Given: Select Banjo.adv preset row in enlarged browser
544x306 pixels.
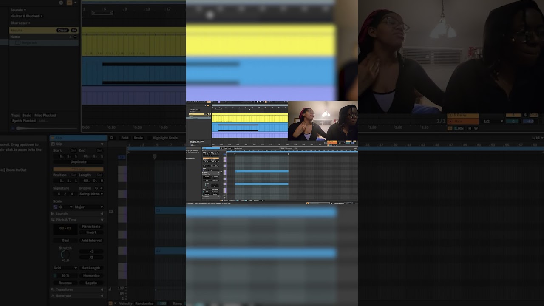Looking at the screenshot, I should click(44, 43).
